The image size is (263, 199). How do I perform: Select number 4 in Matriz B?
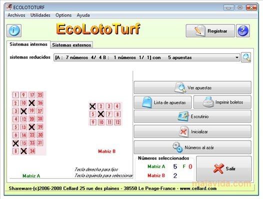point(117,106)
